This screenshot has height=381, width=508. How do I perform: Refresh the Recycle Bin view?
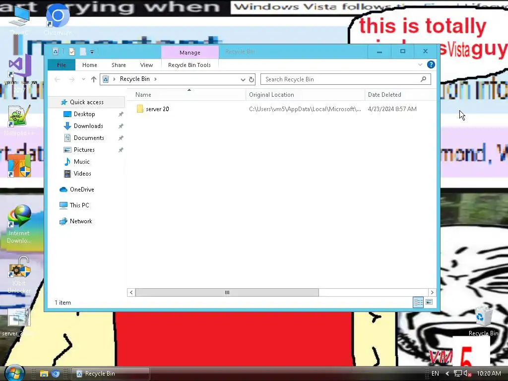coord(252,79)
